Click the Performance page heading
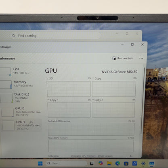This screenshot has width=168, height=168. coord(7,59)
